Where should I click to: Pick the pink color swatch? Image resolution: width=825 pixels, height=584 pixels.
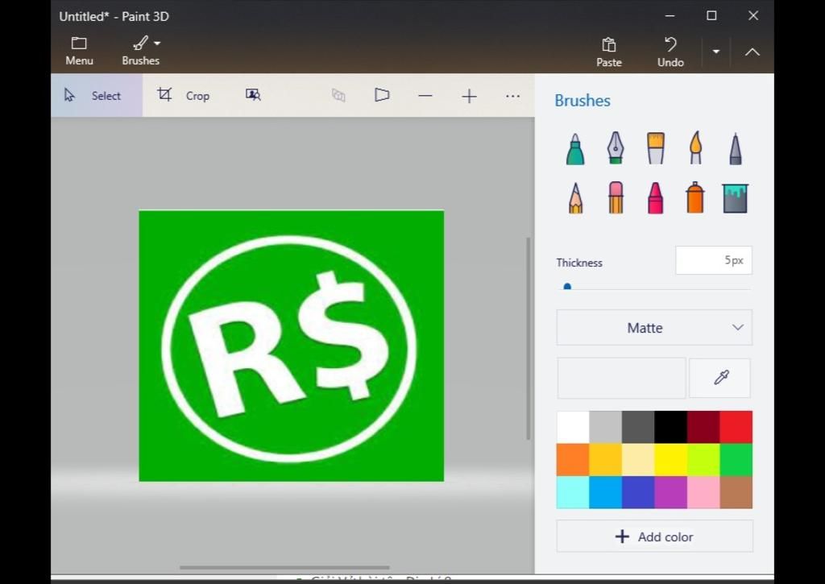coord(703,492)
